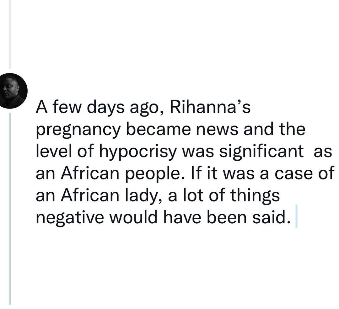
Task: Click the word "significant" in the tweet
Action: 261,152
